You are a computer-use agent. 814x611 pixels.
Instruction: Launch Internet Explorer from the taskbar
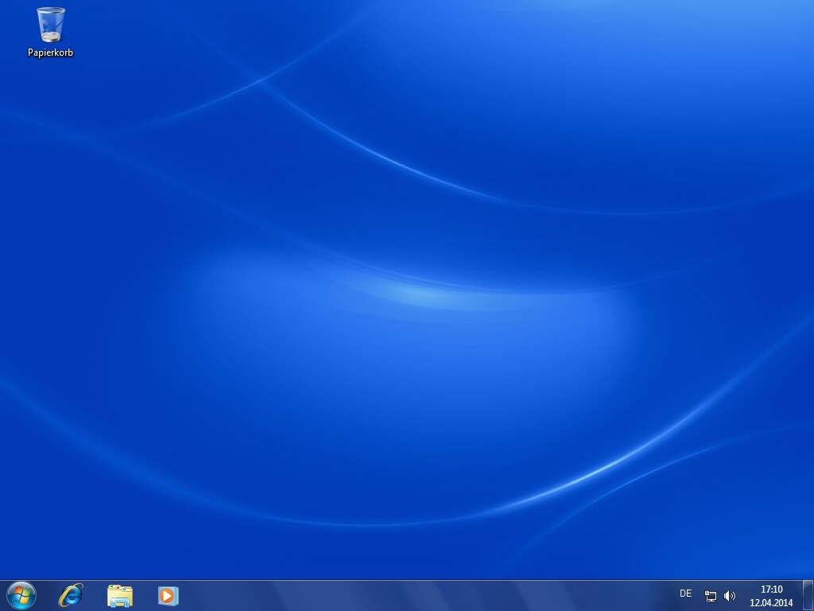(x=71, y=595)
